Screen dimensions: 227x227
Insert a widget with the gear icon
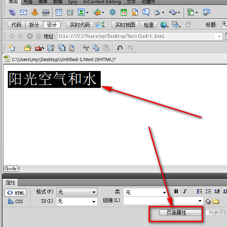click(113, 12)
